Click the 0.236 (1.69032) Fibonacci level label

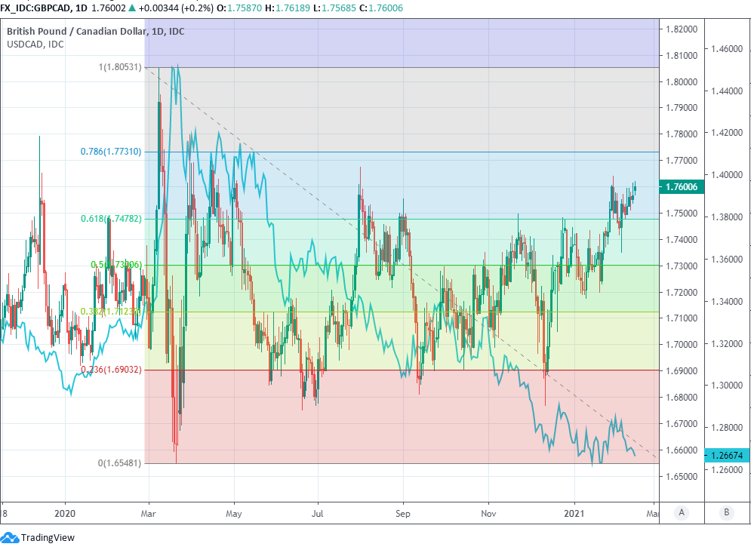[111, 370]
